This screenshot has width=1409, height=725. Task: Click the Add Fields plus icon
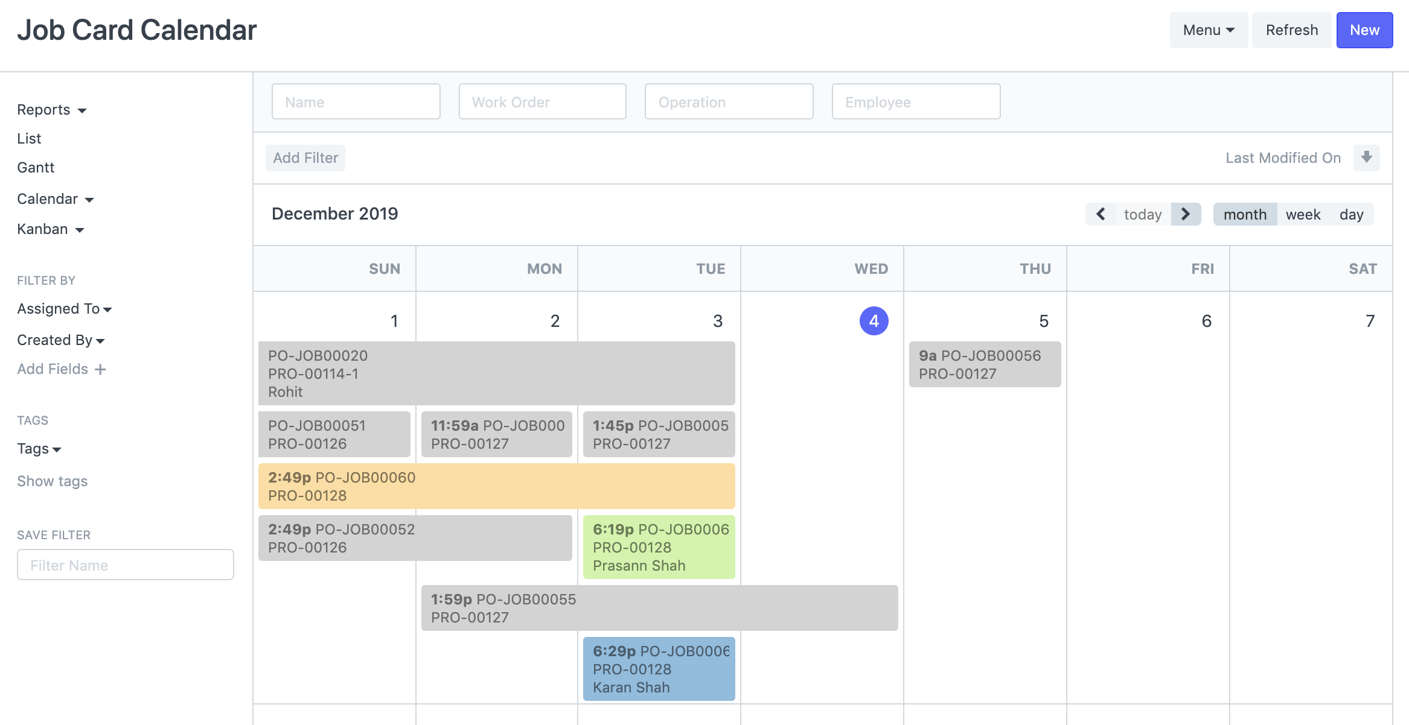point(101,369)
